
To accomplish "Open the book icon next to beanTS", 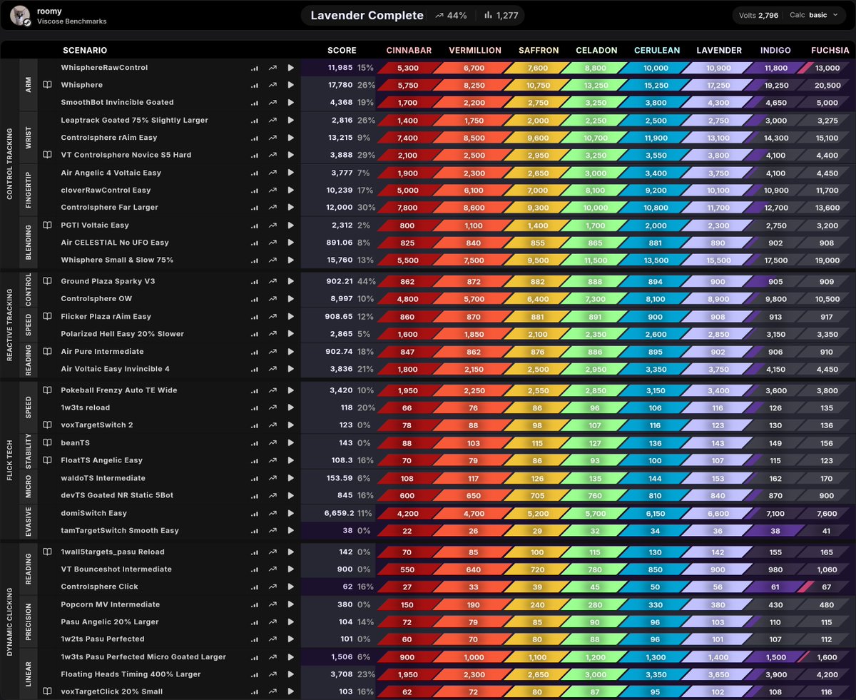I will pos(48,443).
